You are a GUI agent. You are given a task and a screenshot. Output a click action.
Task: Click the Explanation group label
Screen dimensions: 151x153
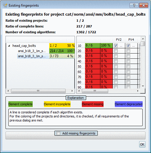(76, 98)
